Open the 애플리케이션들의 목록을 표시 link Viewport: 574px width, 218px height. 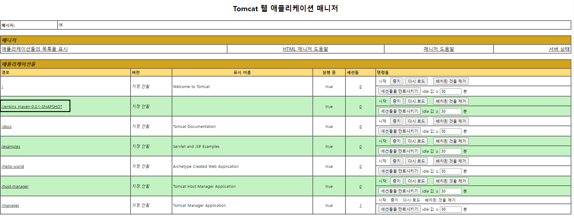point(35,49)
